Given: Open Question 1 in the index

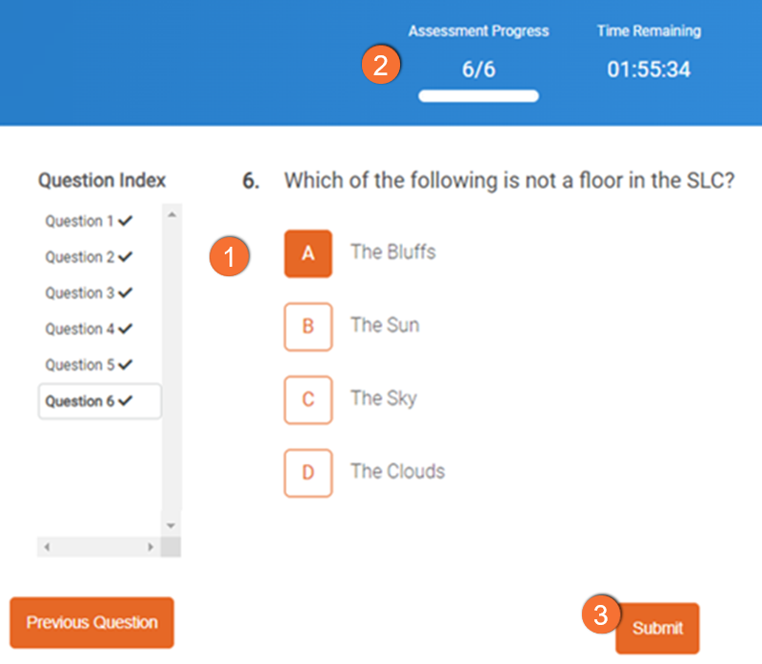Looking at the screenshot, I should coord(89,221).
